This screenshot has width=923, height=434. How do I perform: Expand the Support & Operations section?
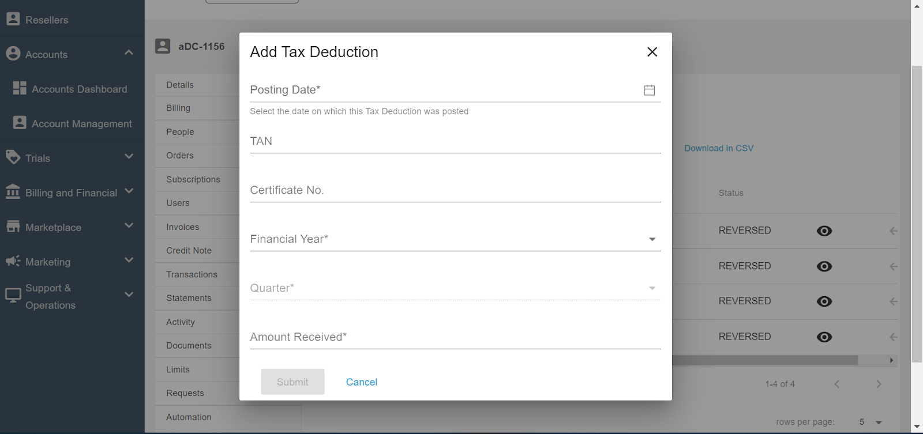pos(129,295)
